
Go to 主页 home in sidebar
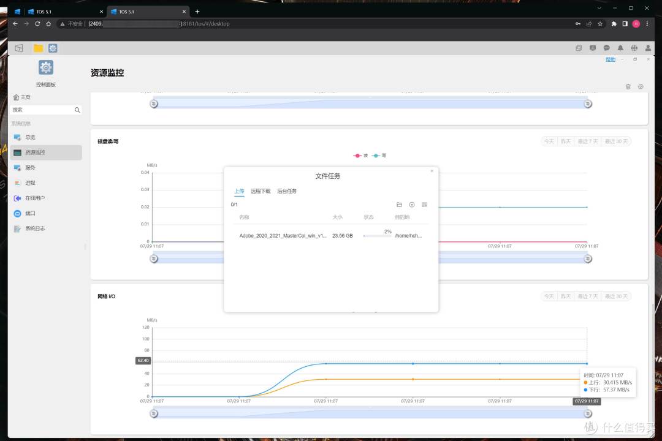(x=22, y=97)
